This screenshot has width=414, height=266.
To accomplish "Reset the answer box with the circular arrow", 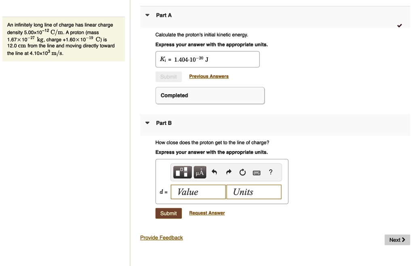I will (x=242, y=173).
